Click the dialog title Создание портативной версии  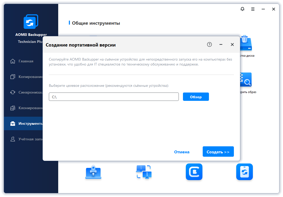point(81,45)
